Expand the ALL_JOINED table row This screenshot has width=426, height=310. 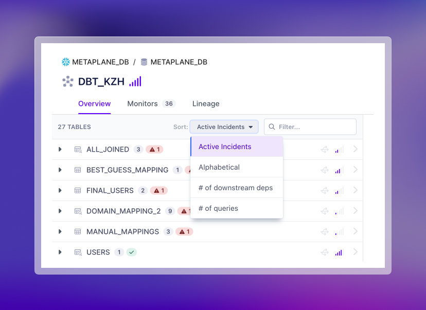point(60,149)
